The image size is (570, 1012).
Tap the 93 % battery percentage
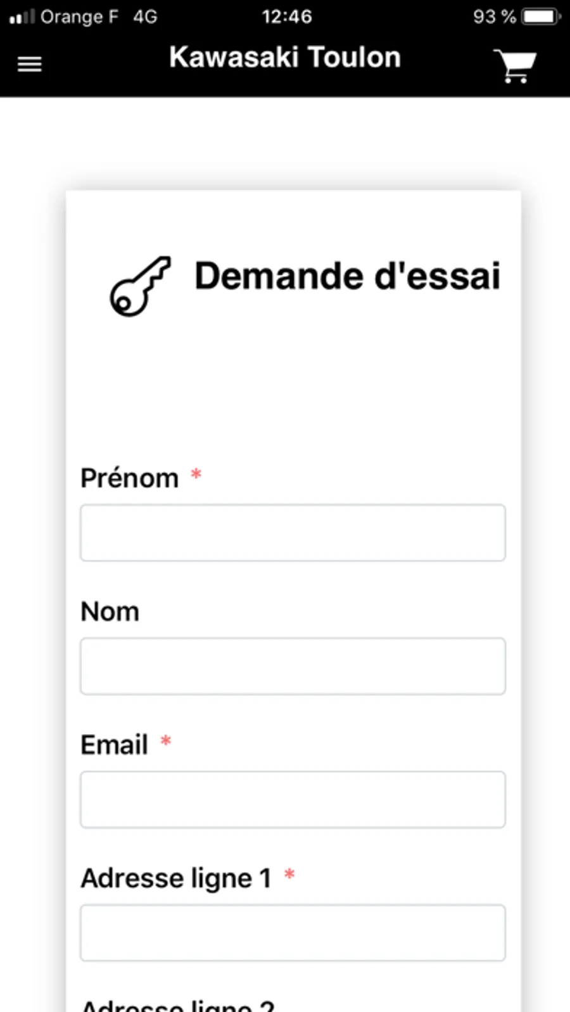pos(494,16)
